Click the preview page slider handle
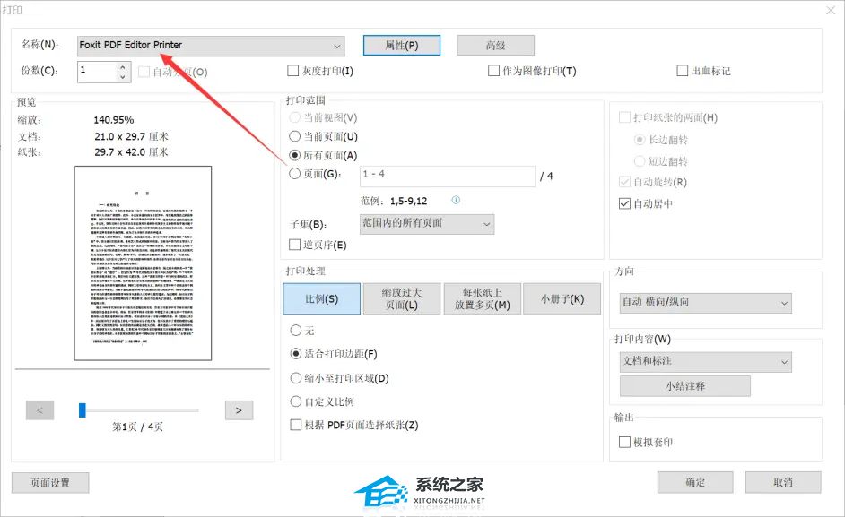845x517 pixels. [x=83, y=410]
